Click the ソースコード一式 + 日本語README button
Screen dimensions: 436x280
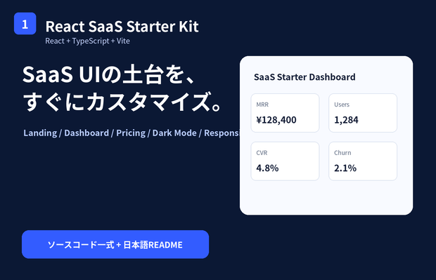pyautogui.click(x=115, y=244)
